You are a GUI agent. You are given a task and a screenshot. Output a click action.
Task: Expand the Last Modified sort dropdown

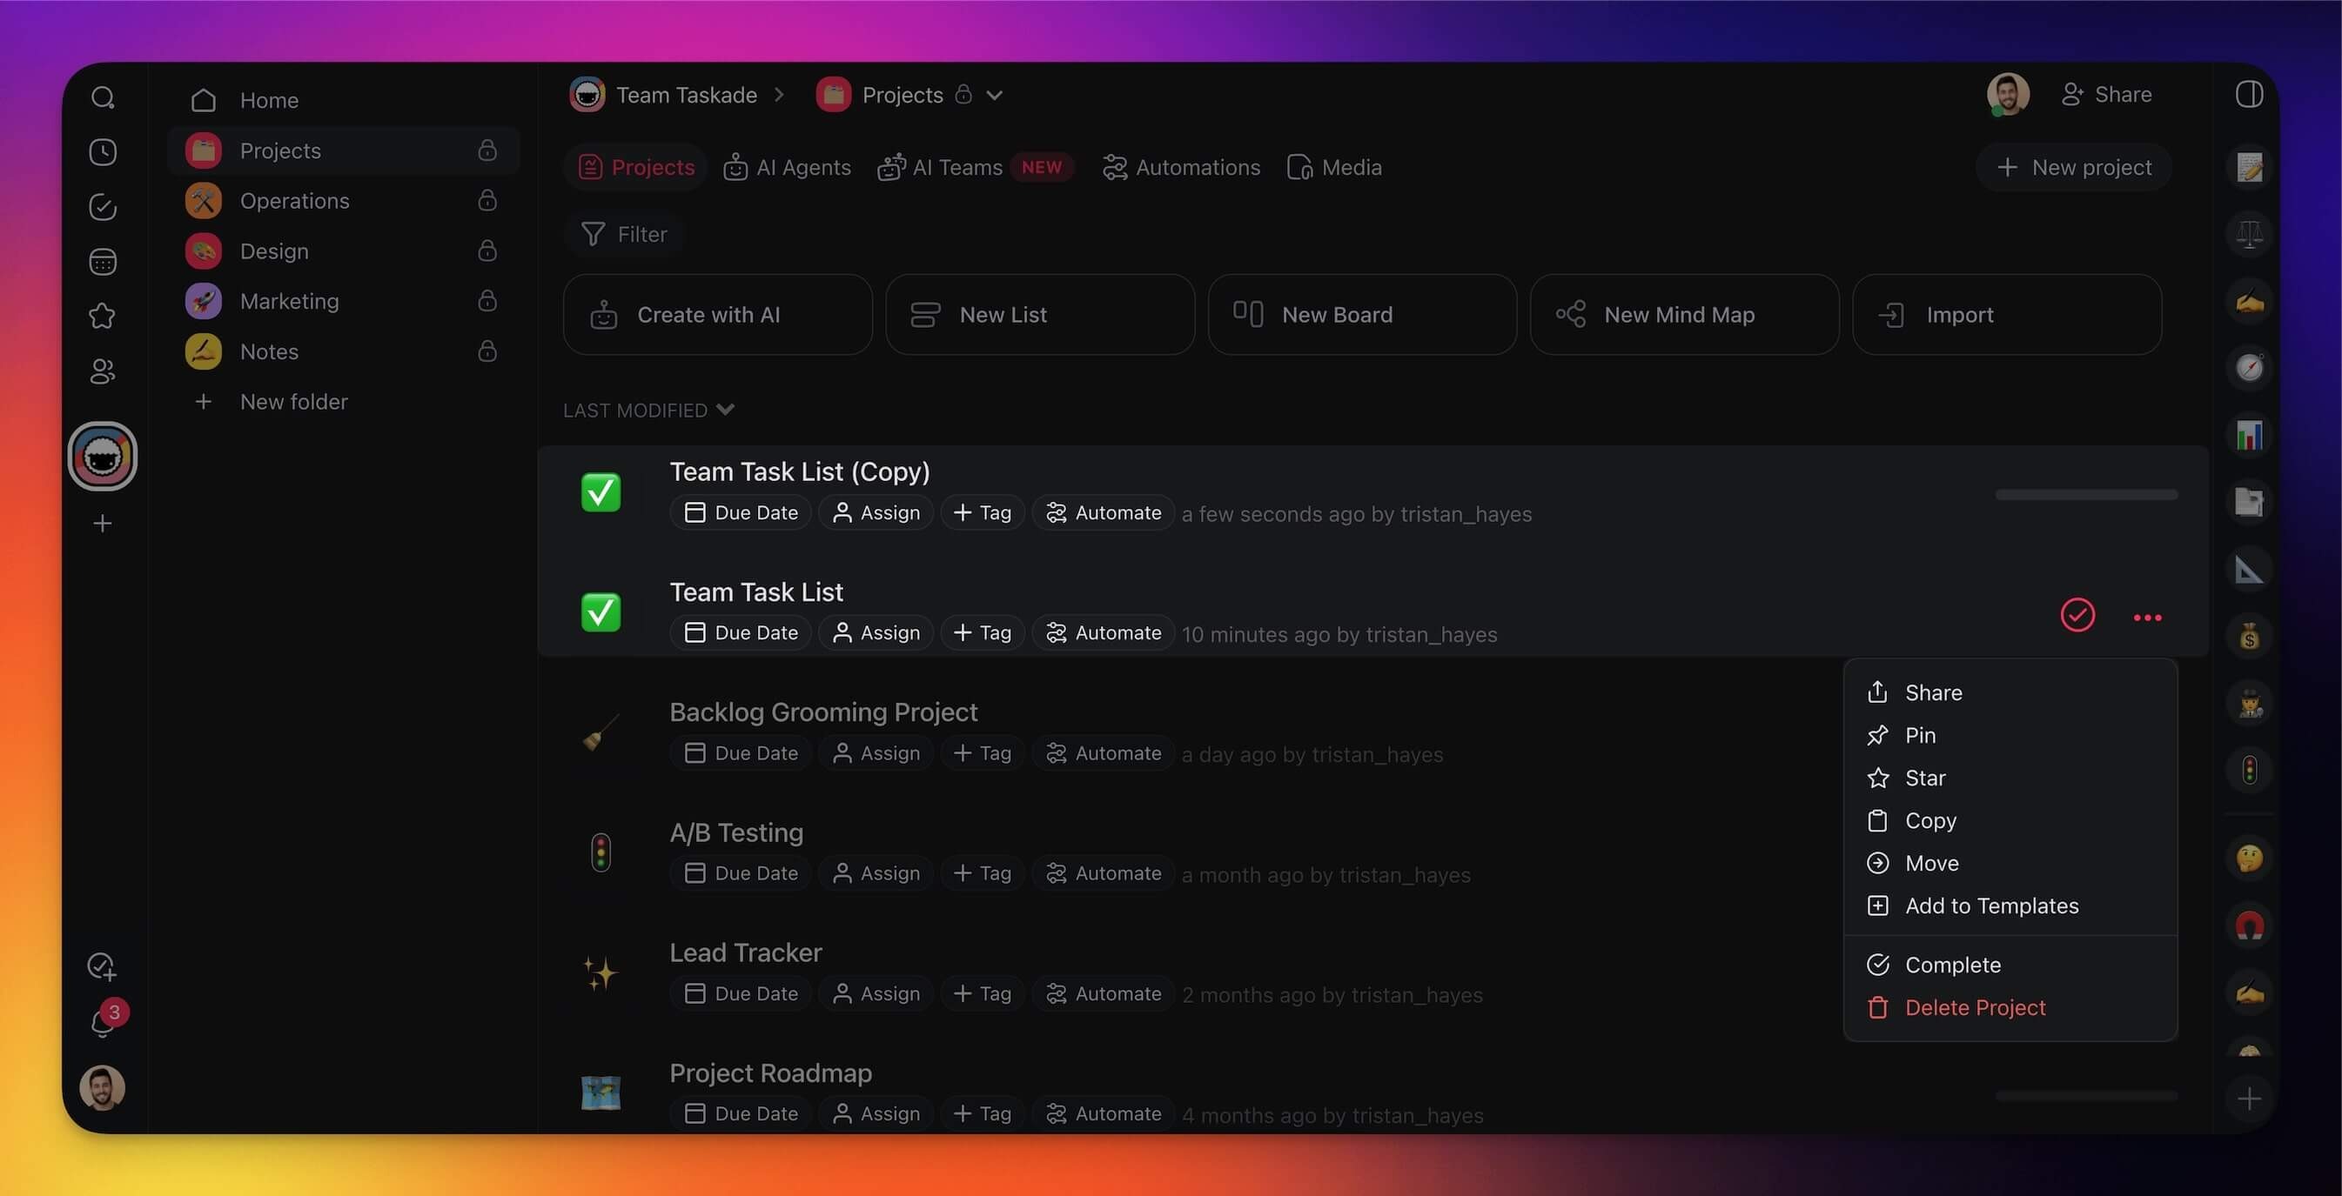pos(648,410)
